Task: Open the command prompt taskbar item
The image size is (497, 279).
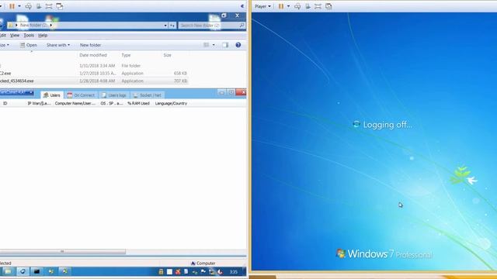Action: tap(36, 271)
